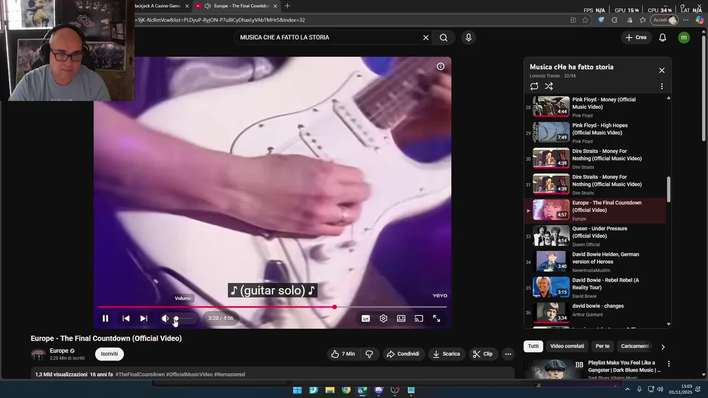Bookmark this page with the star
Screen dimensions: 708x398
(585, 20)
